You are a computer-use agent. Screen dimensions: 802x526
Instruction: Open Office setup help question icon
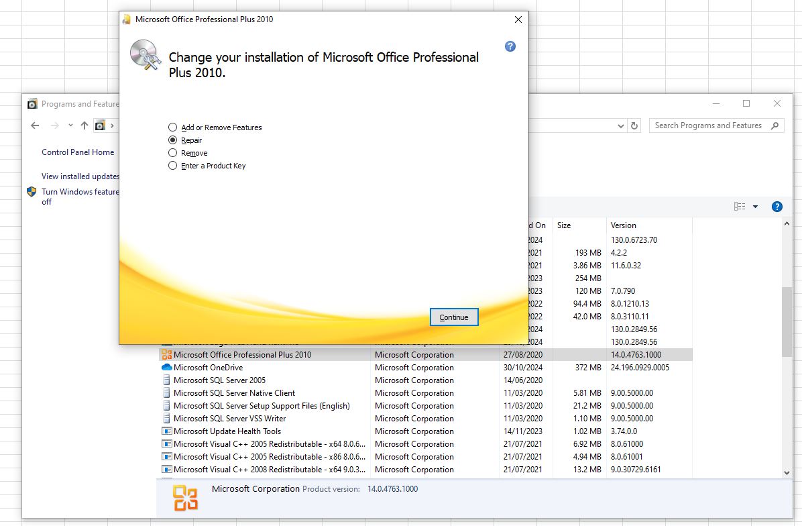[x=510, y=46]
